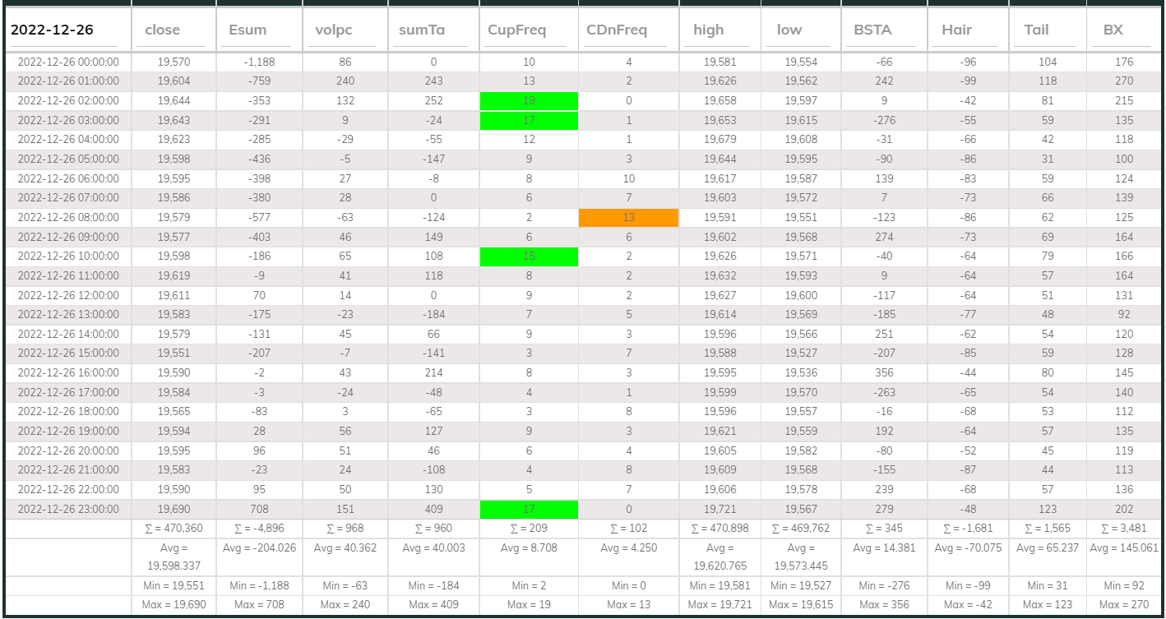Click the CDnFreq column header
Image resolution: width=1166 pixels, height=619 pixels.
[617, 30]
